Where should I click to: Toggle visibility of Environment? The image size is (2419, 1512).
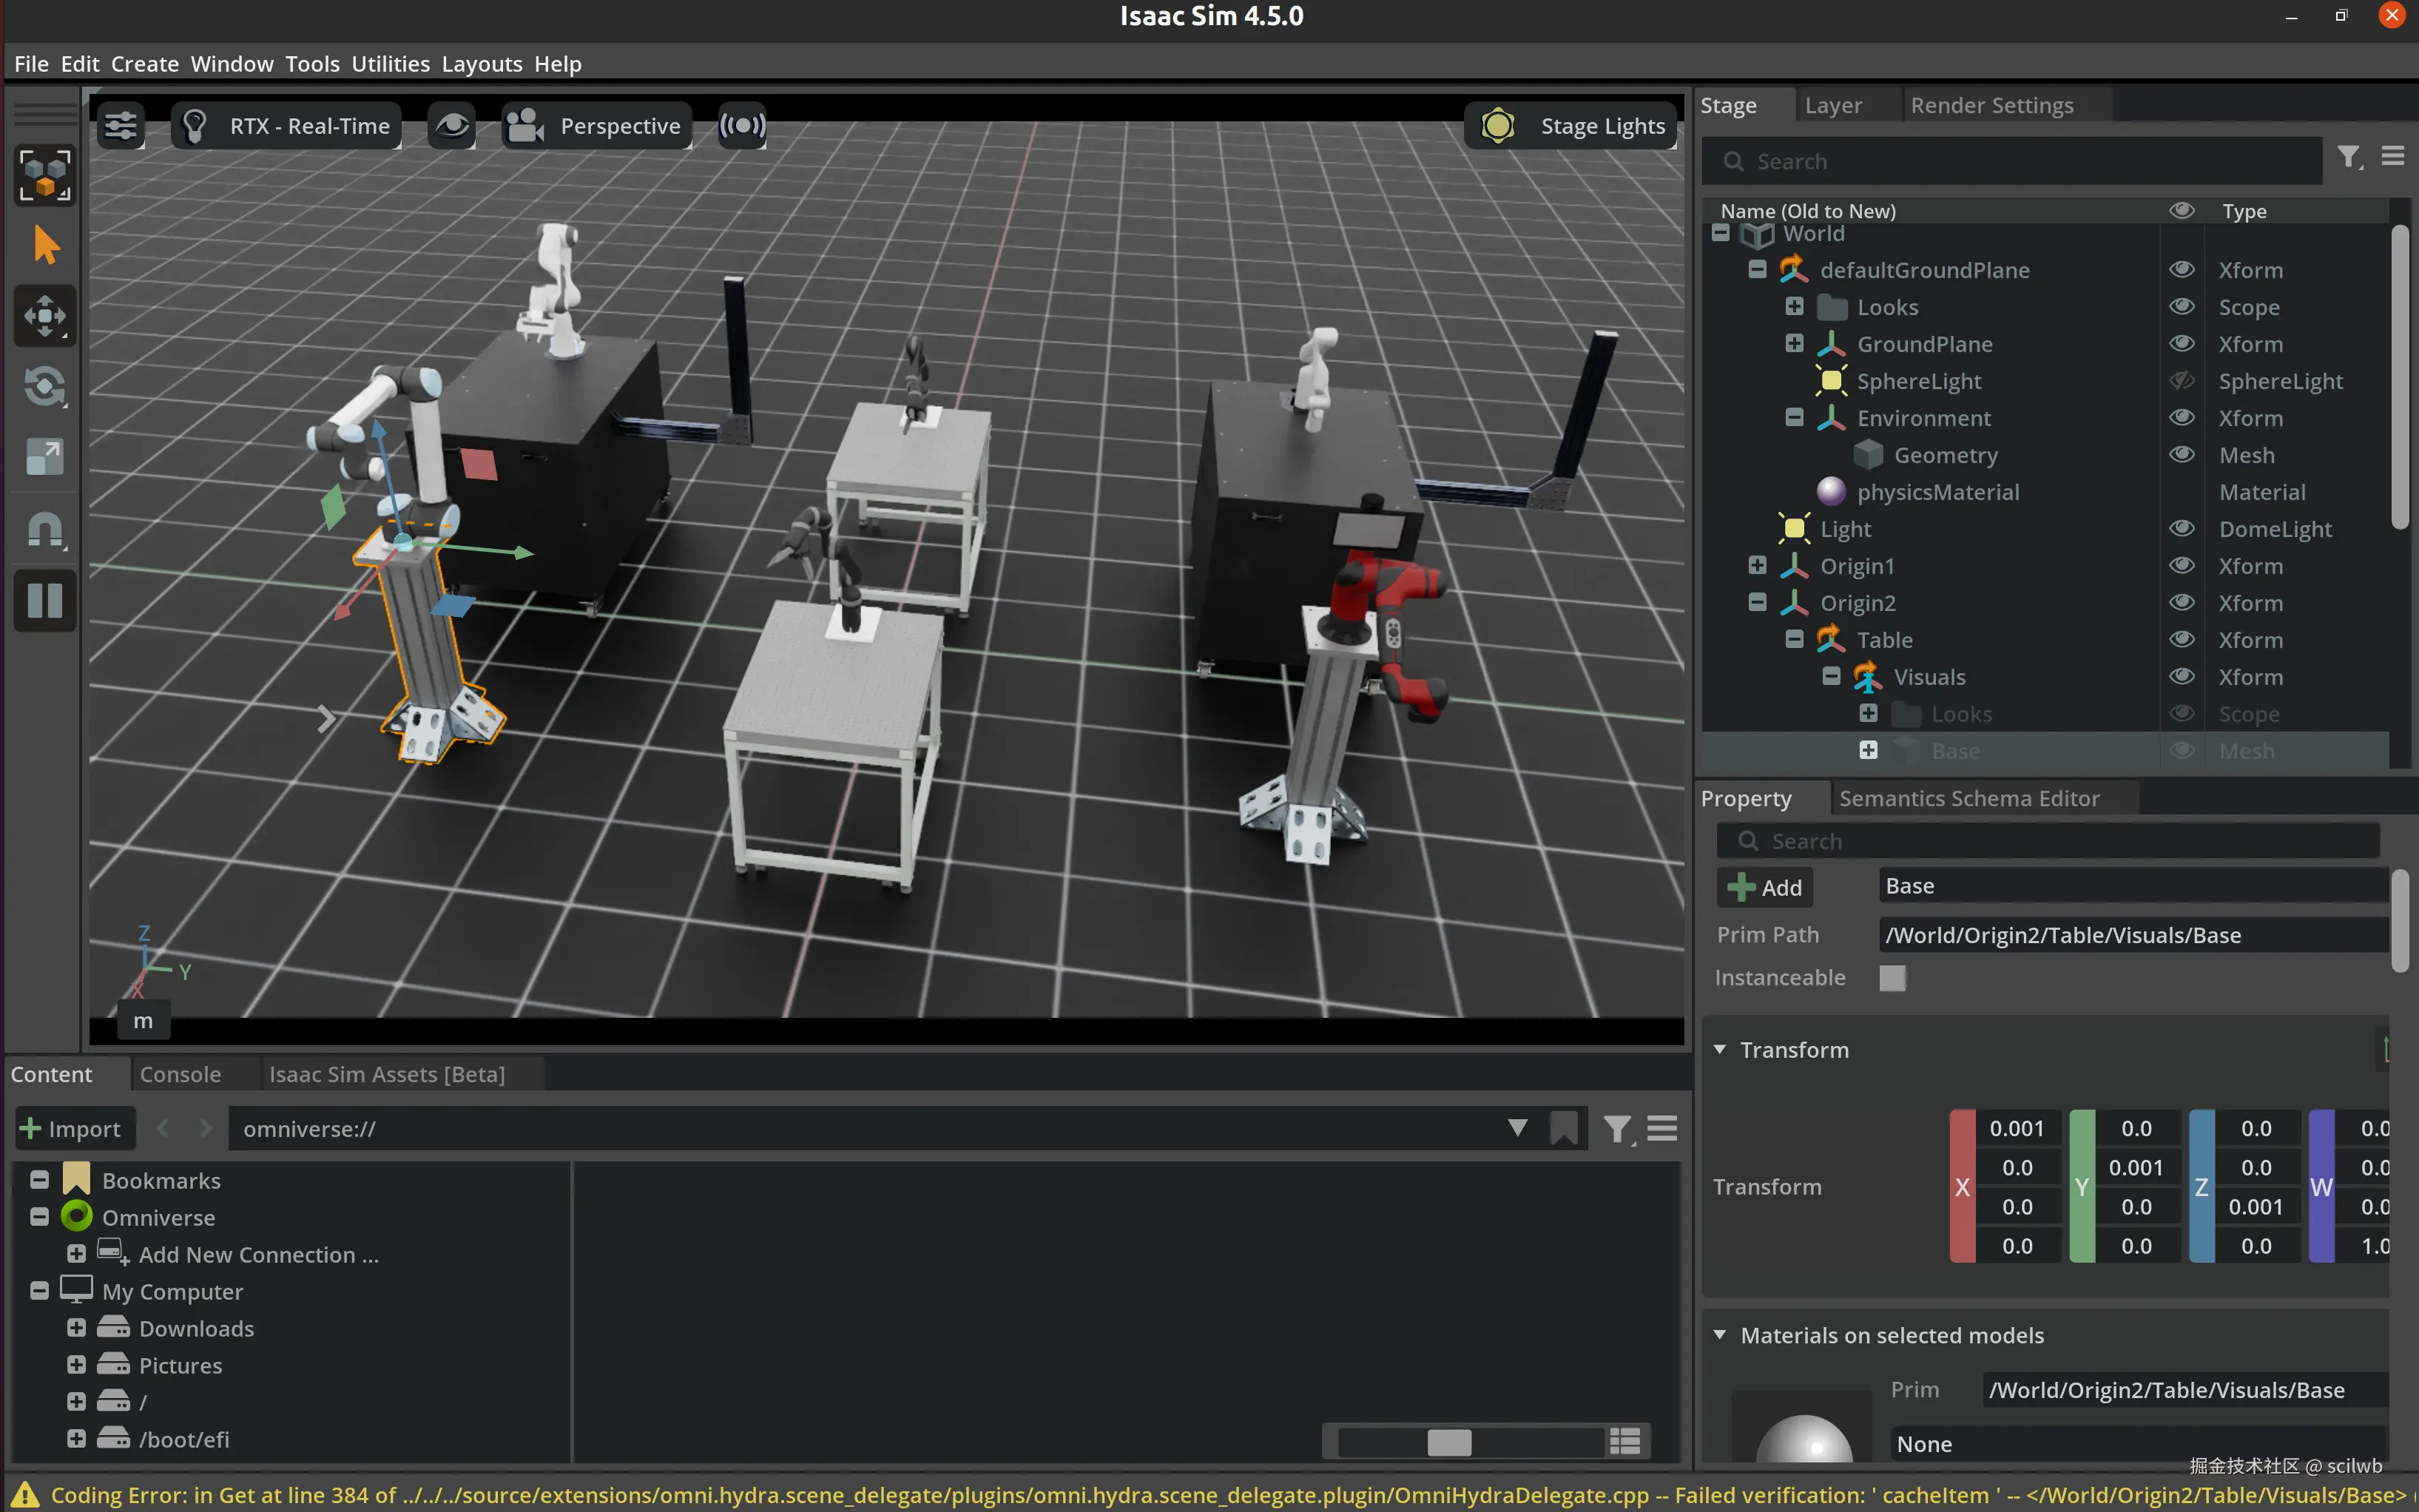click(2181, 418)
